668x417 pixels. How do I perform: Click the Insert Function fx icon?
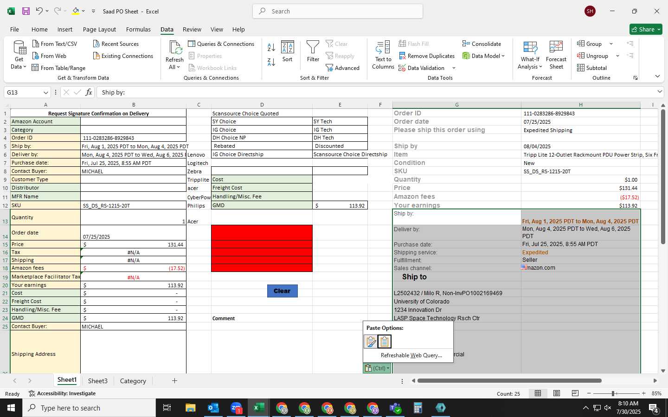point(89,92)
